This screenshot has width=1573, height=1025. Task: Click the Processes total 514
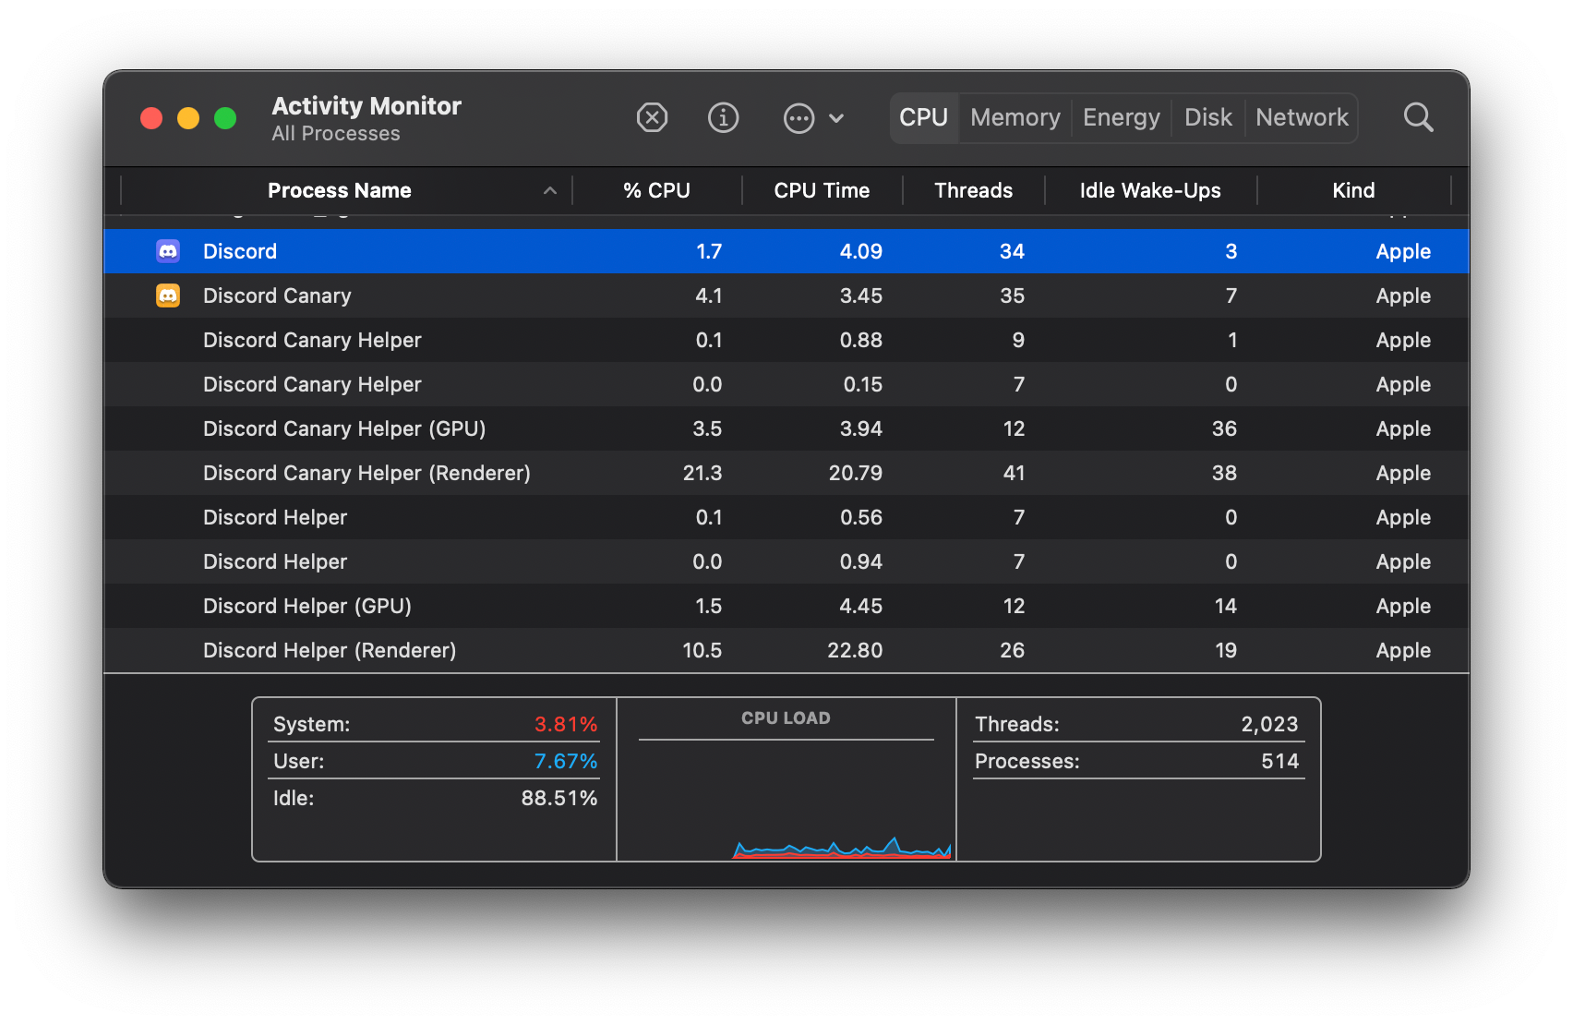pyautogui.click(x=1280, y=761)
